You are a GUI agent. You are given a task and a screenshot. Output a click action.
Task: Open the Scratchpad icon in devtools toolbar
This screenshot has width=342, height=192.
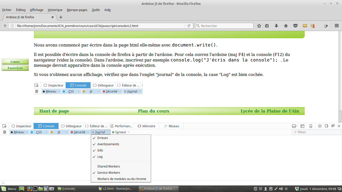(x=302, y=126)
